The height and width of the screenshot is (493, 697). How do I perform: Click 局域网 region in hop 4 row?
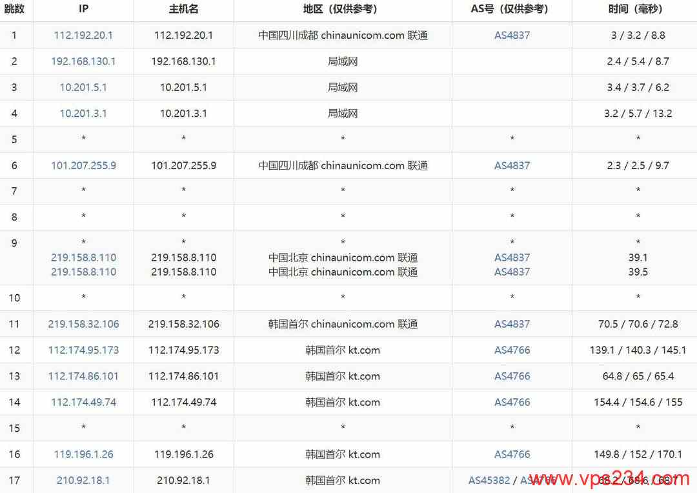coord(343,114)
